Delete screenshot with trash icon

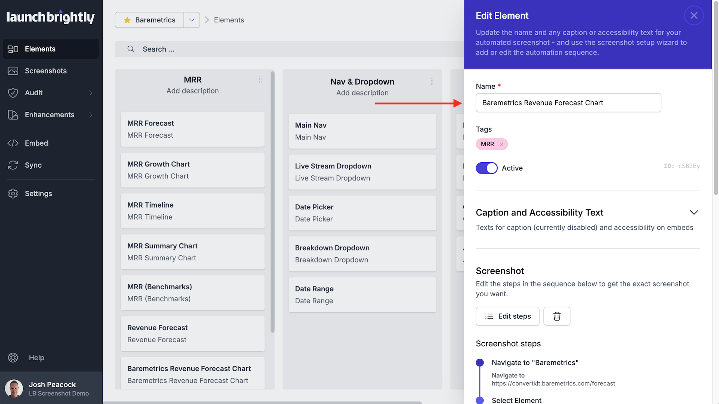(557, 316)
